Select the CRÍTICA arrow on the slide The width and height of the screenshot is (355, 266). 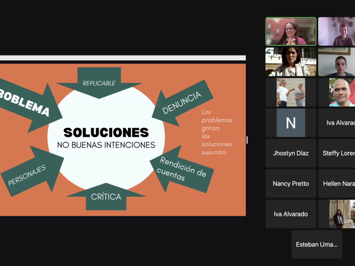tap(106, 197)
